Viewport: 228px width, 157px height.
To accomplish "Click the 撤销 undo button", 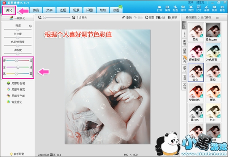I will coord(126,17).
